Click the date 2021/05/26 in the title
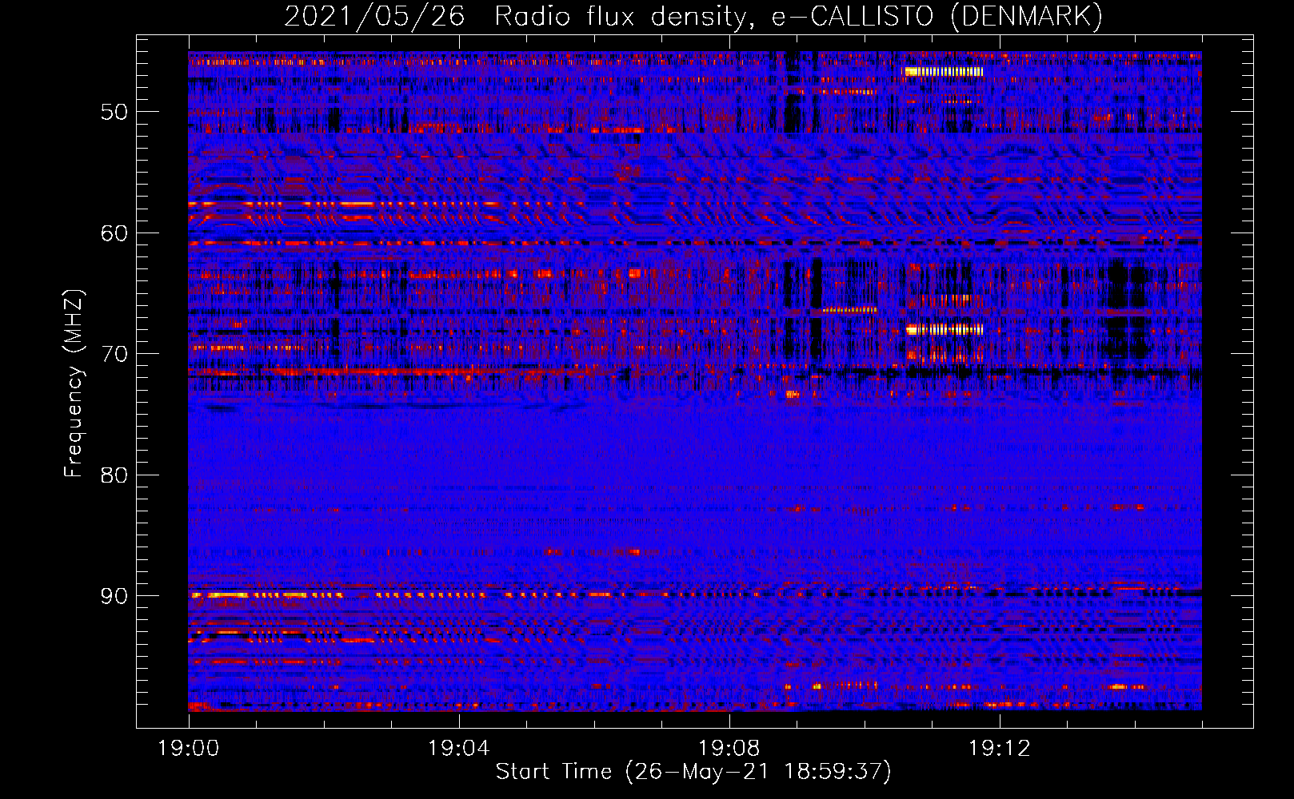Image resolution: width=1294 pixels, height=799 pixels. point(374,17)
